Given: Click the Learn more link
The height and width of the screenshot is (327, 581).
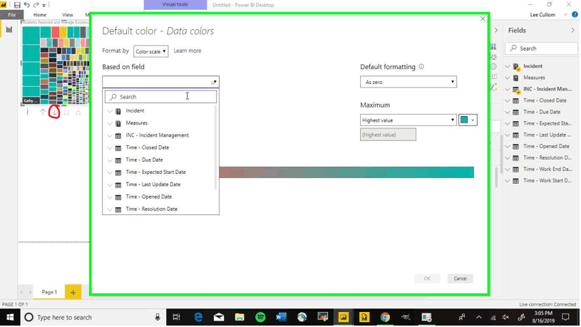Looking at the screenshot, I should tap(187, 51).
